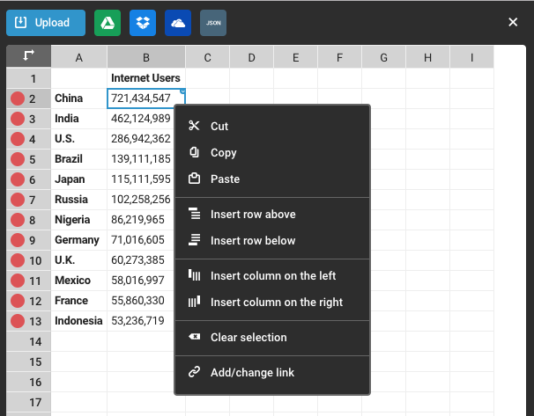This screenshot has height=416, width=534.
Task: Click the red color dot for China row
Action: 18,99
